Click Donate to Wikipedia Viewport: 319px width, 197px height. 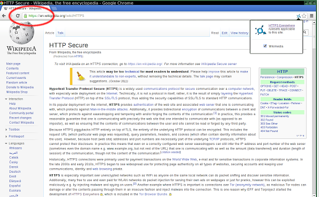[20, 87]
